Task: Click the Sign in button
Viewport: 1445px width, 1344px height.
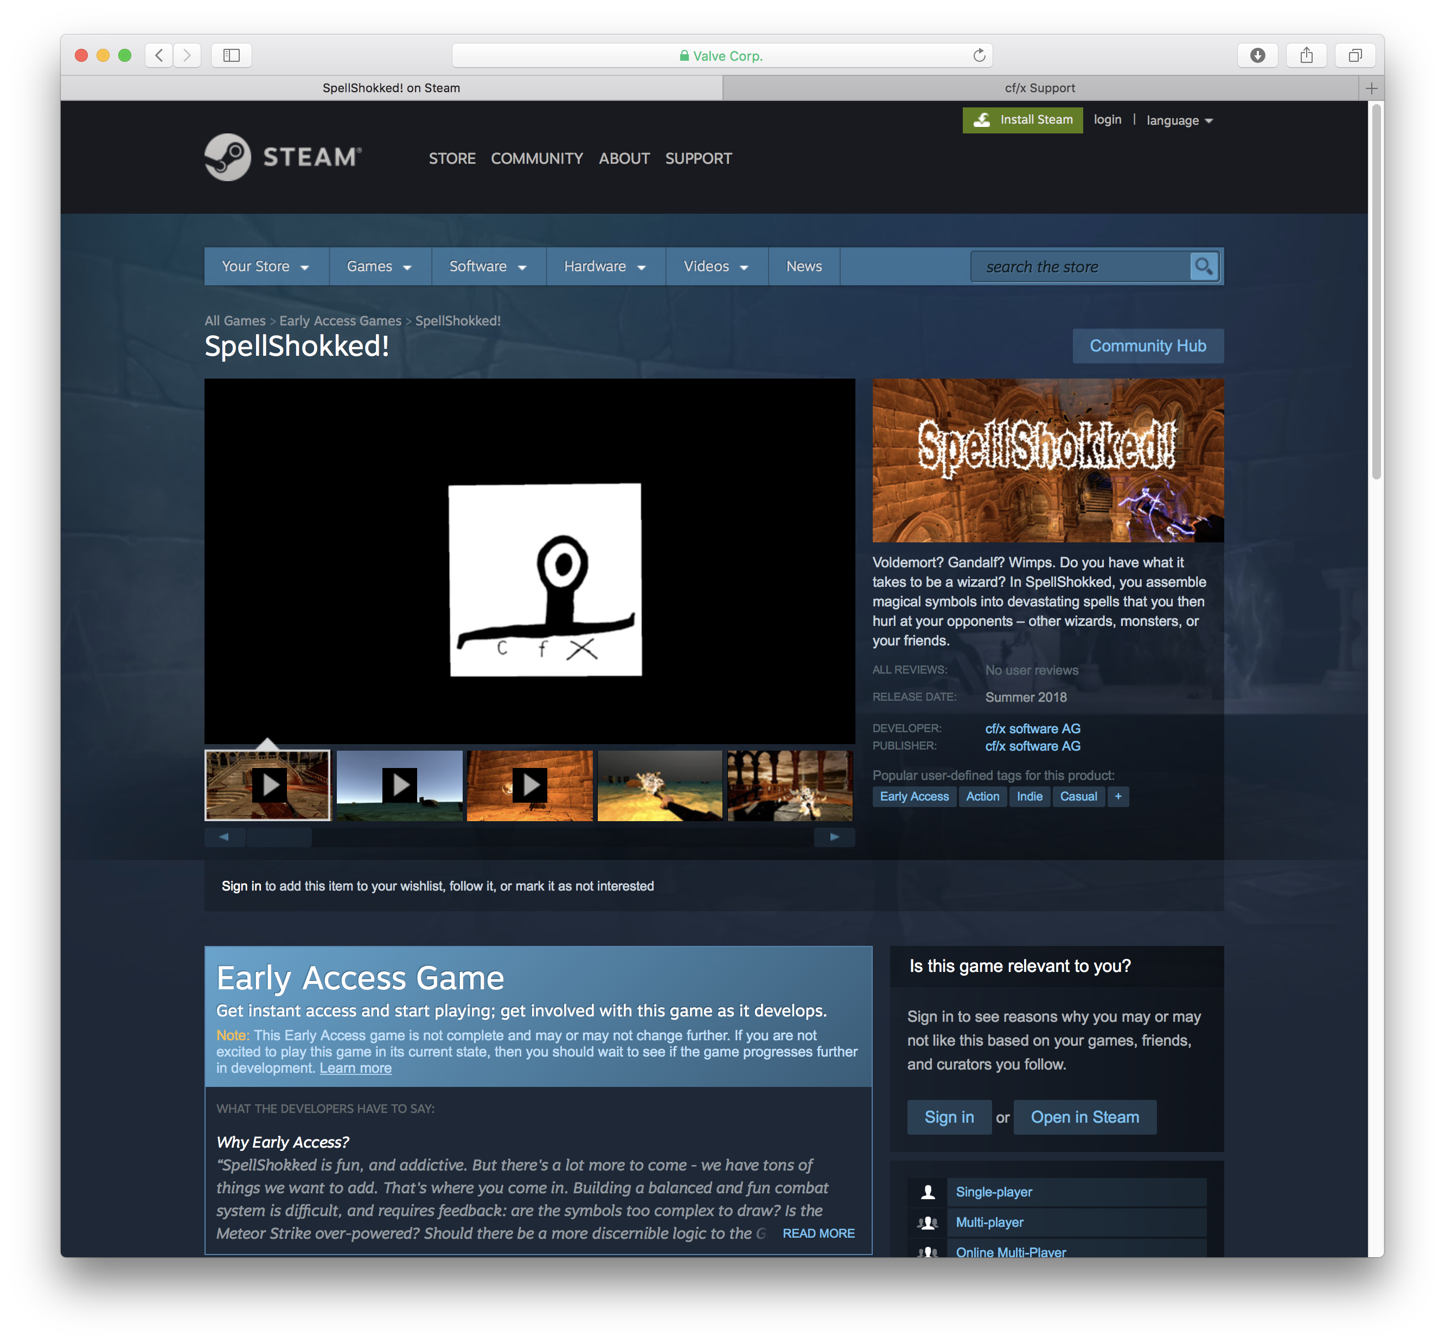Action: point(949,1117)
